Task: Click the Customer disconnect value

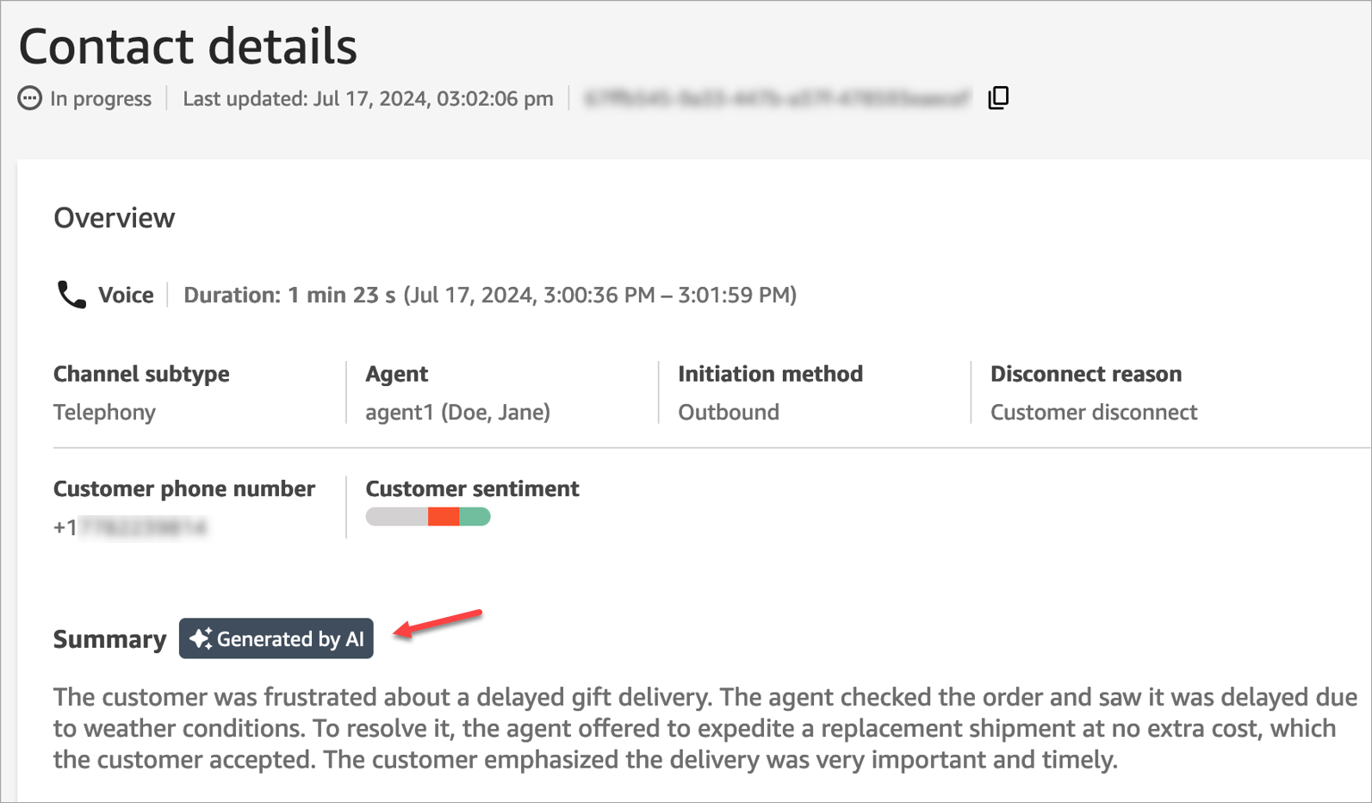Action: click(x=1093, y=412)
